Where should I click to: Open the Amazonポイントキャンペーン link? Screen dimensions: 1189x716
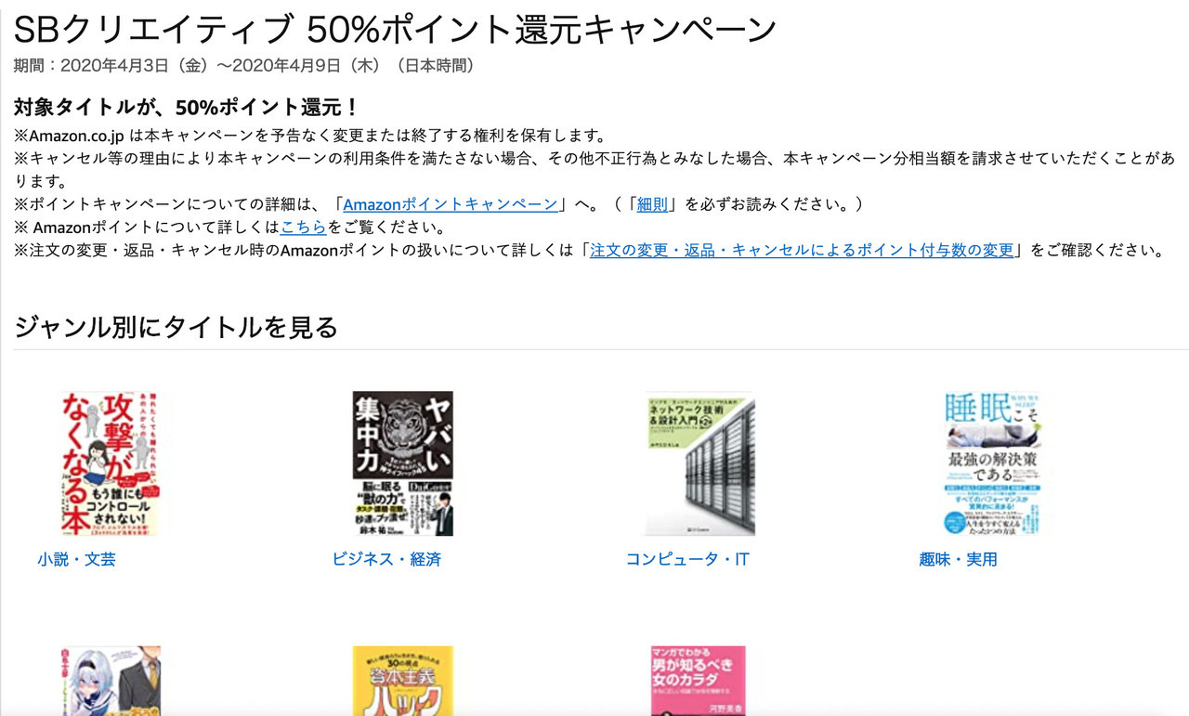coord(451,204)
